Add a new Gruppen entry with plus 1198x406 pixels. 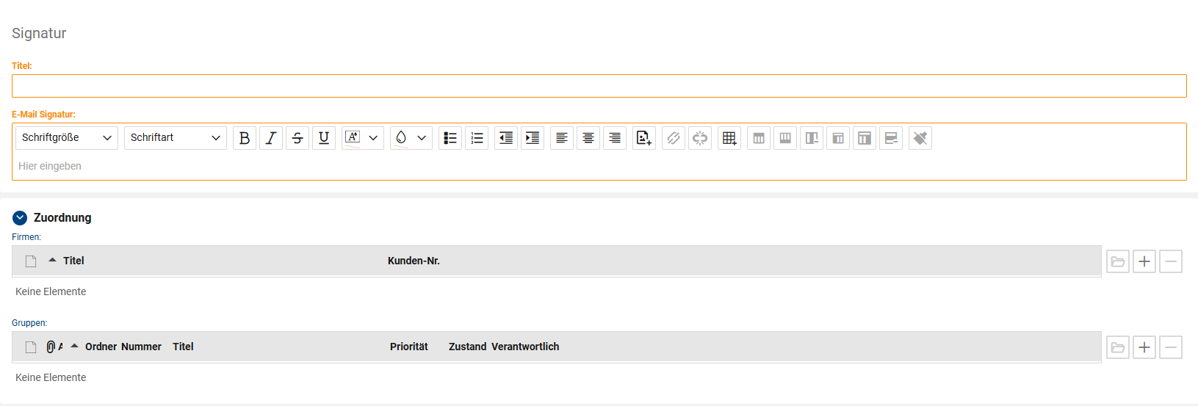1144,347
